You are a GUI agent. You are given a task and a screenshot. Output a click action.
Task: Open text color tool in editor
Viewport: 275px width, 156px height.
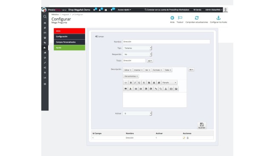coord(131,89)
